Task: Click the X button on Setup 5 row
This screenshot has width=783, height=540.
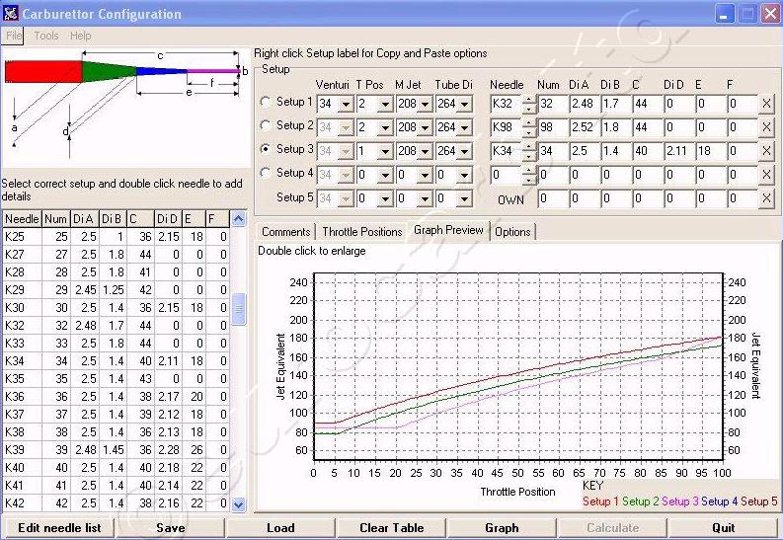Action: tap(766, 198)
